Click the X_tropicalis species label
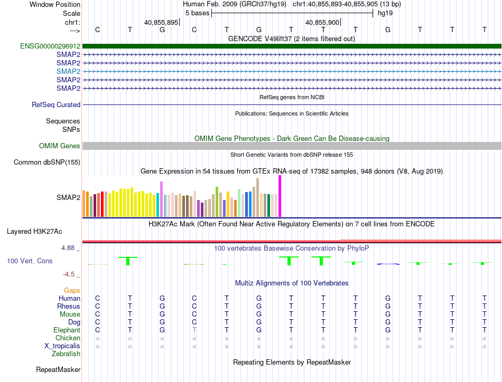 (x=62, y=346)
